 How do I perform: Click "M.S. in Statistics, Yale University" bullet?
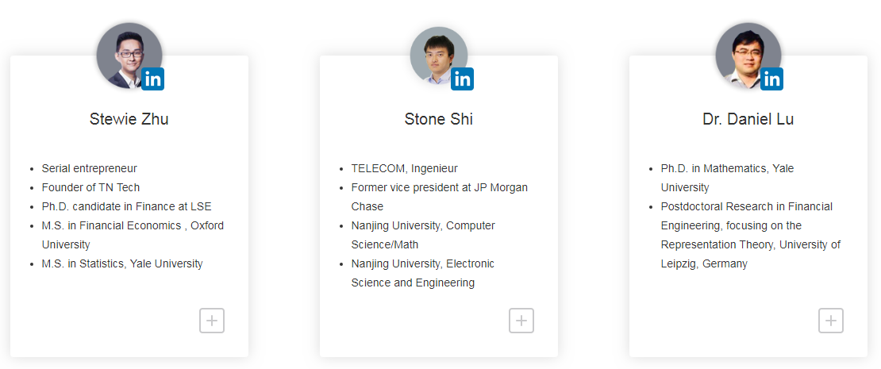click(122, 263)
